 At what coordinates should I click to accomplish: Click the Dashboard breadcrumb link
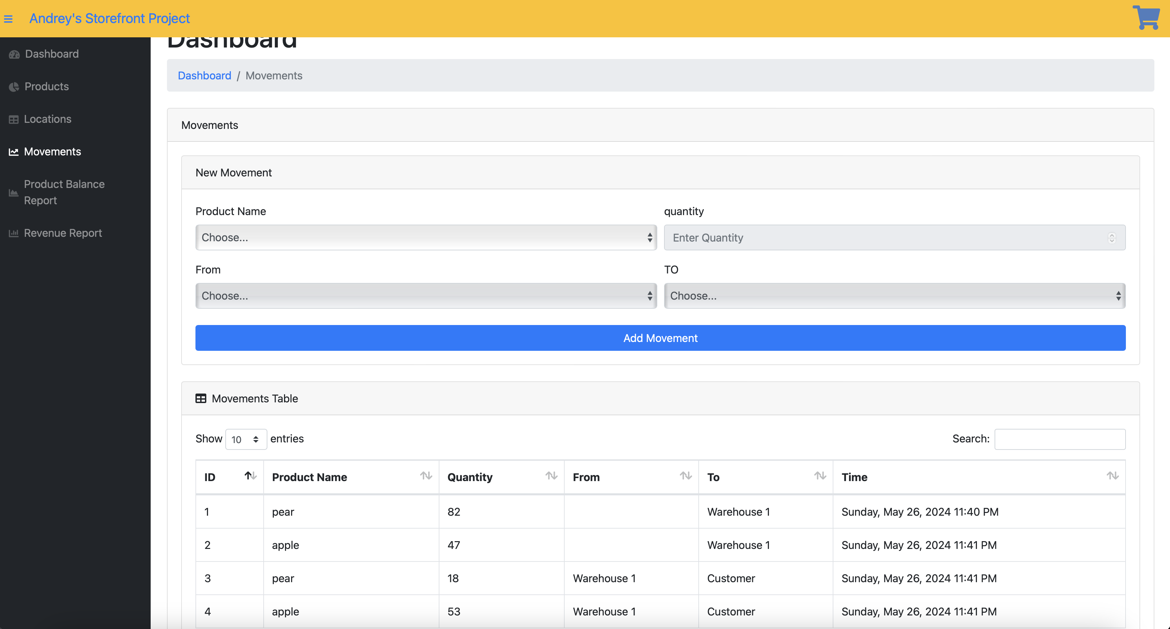(x=204, y=76)
